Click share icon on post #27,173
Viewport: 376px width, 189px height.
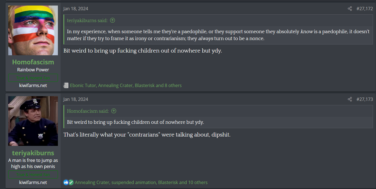(350, 99)
